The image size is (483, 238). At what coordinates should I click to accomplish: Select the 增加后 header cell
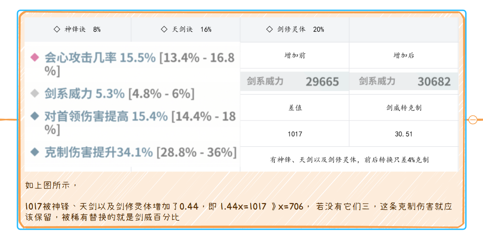pyautogui.click(x=404, y=55)
